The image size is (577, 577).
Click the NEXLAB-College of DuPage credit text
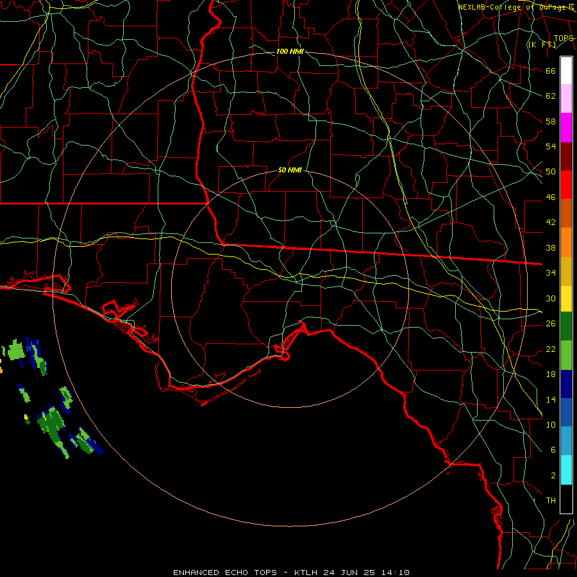tap(516, 7)
